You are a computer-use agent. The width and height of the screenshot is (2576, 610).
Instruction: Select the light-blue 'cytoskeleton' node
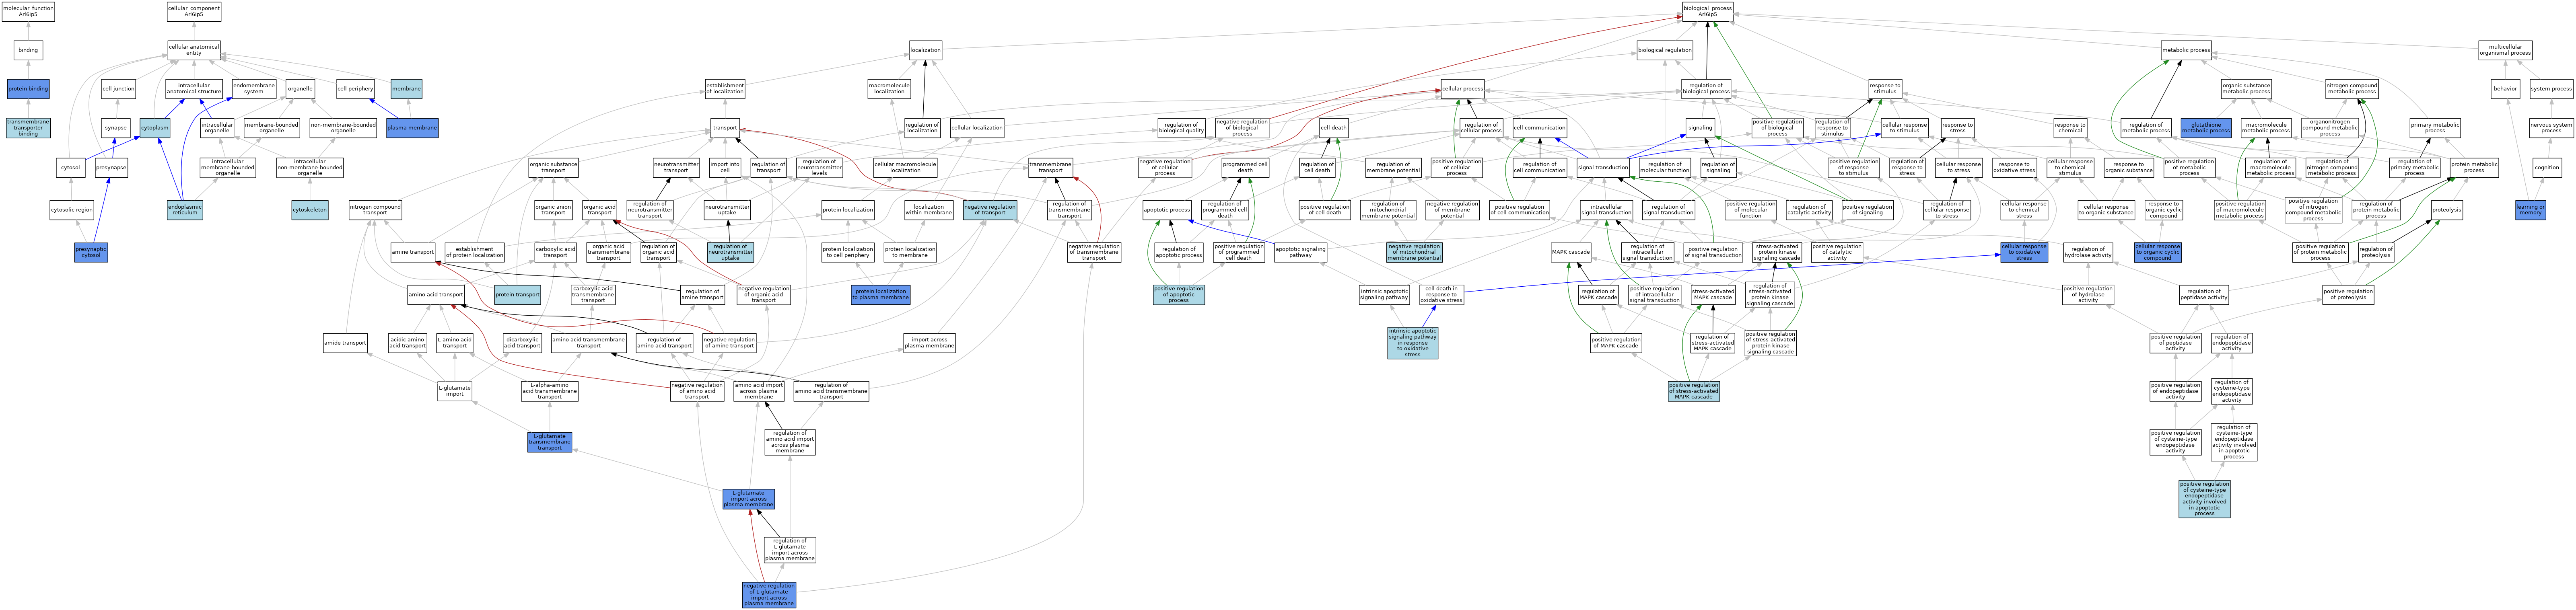click(x=310, y=210)
